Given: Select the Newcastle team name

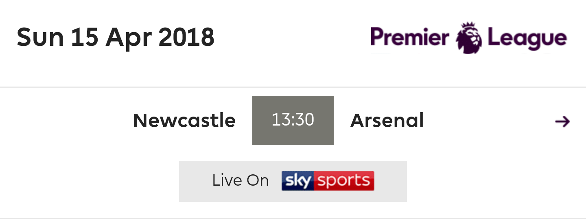Looking at the screenshot, I should click(184, 121).
